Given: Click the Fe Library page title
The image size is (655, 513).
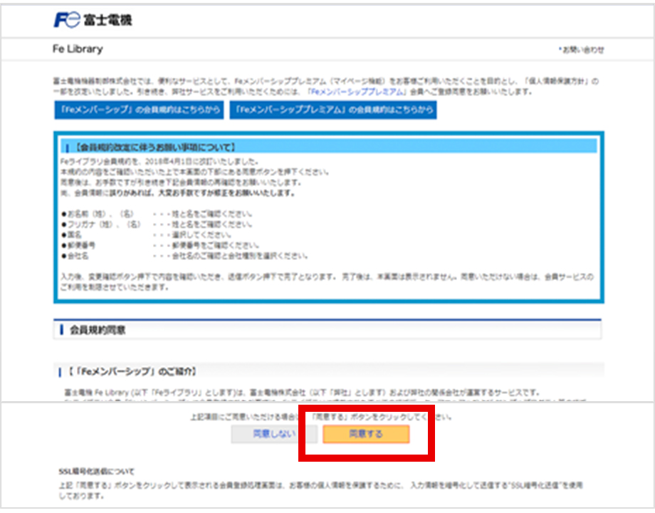Looking at the screenshot, I should point(78,49).
